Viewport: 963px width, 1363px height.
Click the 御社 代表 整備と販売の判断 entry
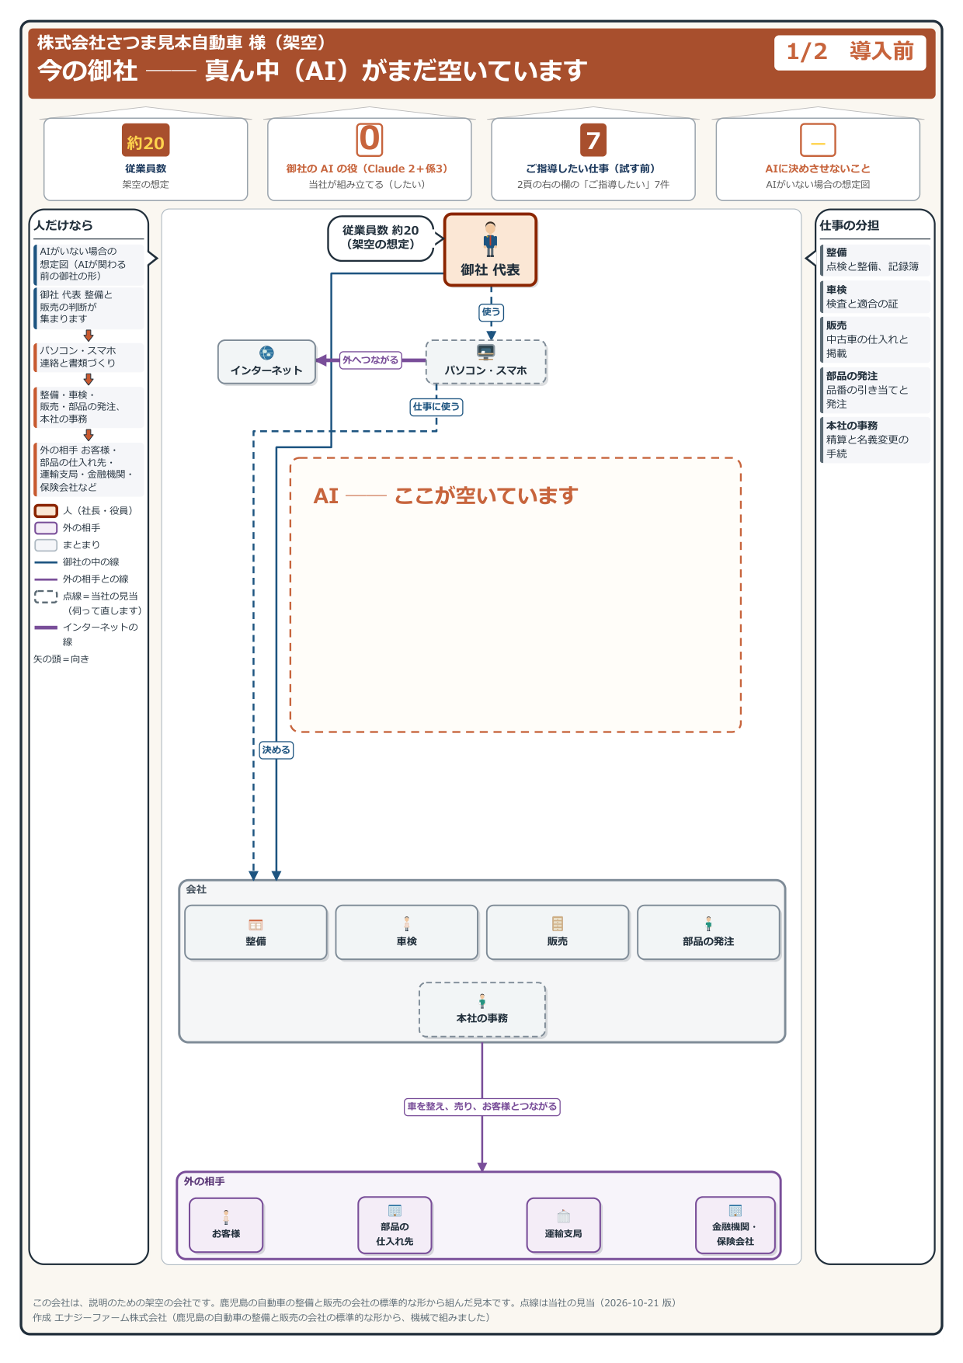(89, 307)
